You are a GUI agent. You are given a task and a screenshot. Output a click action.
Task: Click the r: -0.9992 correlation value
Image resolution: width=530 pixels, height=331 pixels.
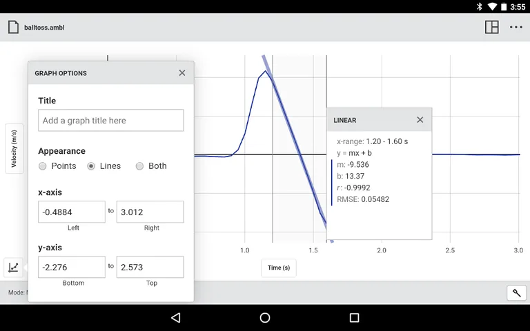[x=353, y=188]
